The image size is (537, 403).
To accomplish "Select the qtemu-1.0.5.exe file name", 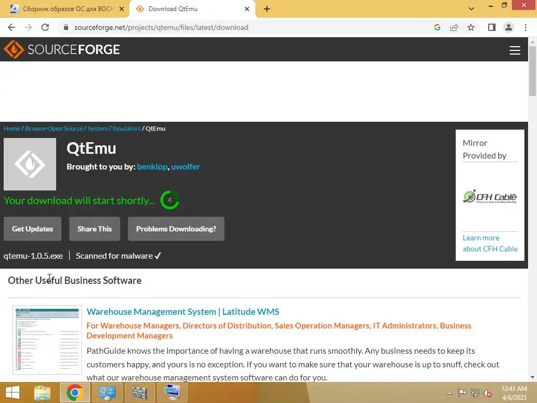I will [33, 256].
